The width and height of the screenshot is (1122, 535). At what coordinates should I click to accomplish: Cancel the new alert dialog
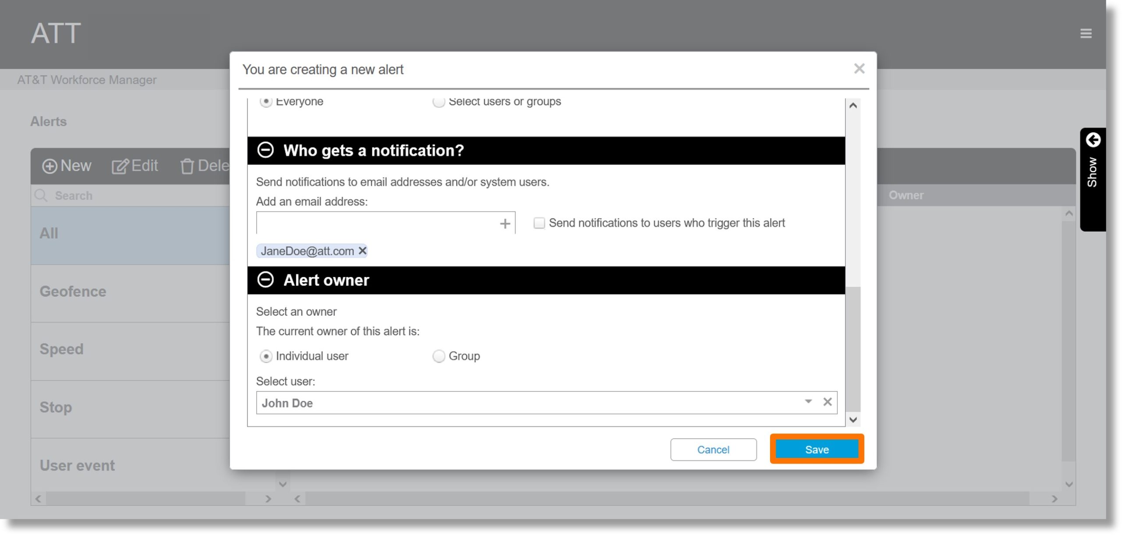(x=713, y=450)
